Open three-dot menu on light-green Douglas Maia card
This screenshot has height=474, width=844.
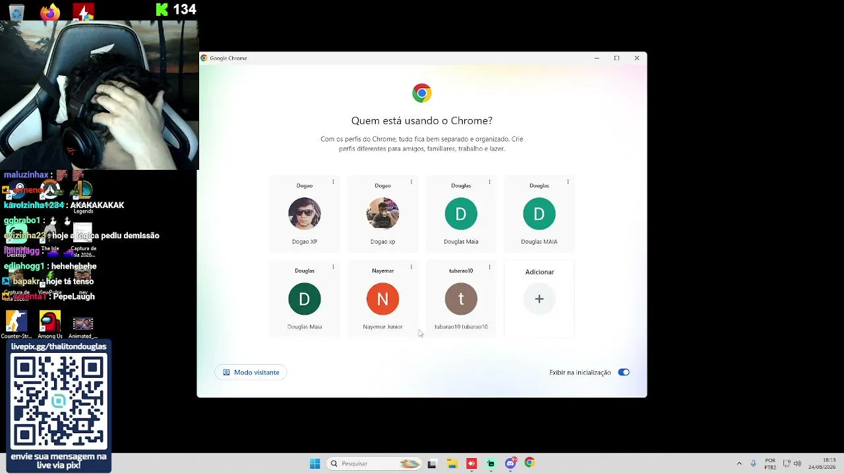pyautogui.click(x=489, y=182)
